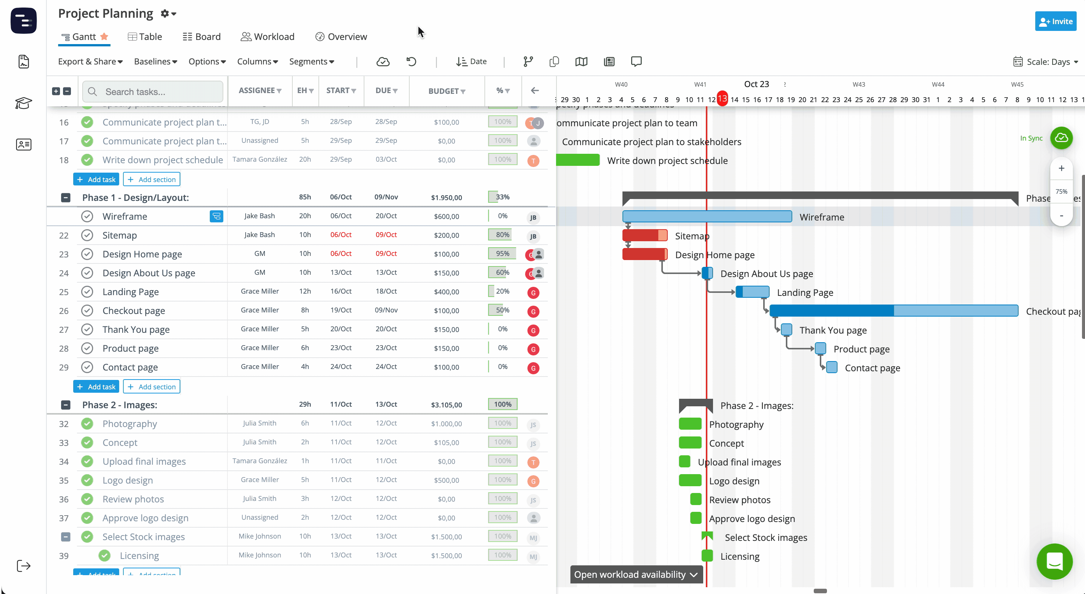Open the roadmap (map) icon
The height and width of the screenshot is (594, 1085).
pos(581,61)
